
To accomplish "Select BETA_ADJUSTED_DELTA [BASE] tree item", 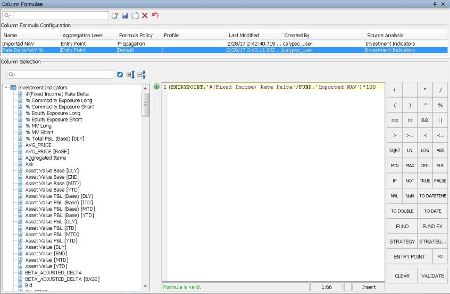I will [62, 279].
